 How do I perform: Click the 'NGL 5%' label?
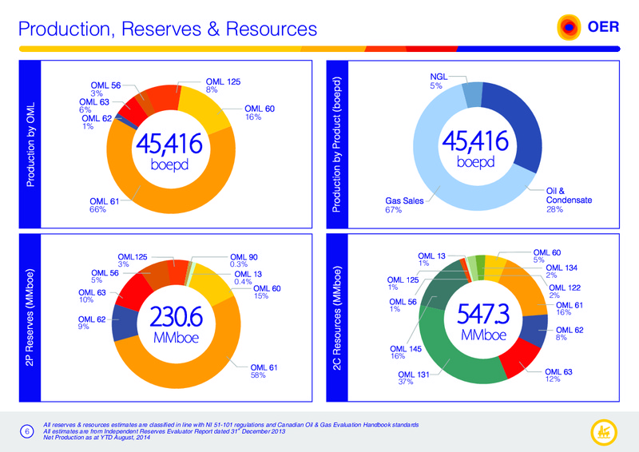tap(439, 81)
